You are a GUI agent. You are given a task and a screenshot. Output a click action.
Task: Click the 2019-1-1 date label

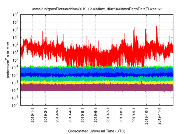(x=33, y=115)
